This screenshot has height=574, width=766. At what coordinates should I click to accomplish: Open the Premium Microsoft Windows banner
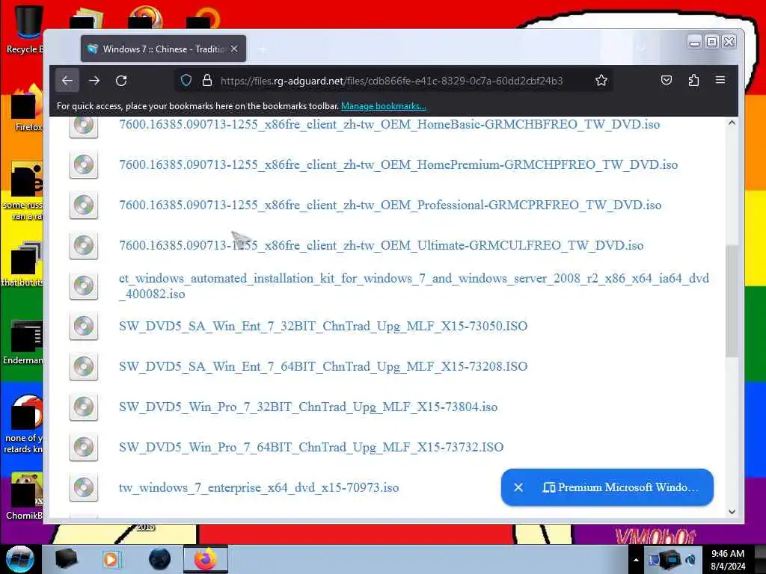[x=620, y=487]
